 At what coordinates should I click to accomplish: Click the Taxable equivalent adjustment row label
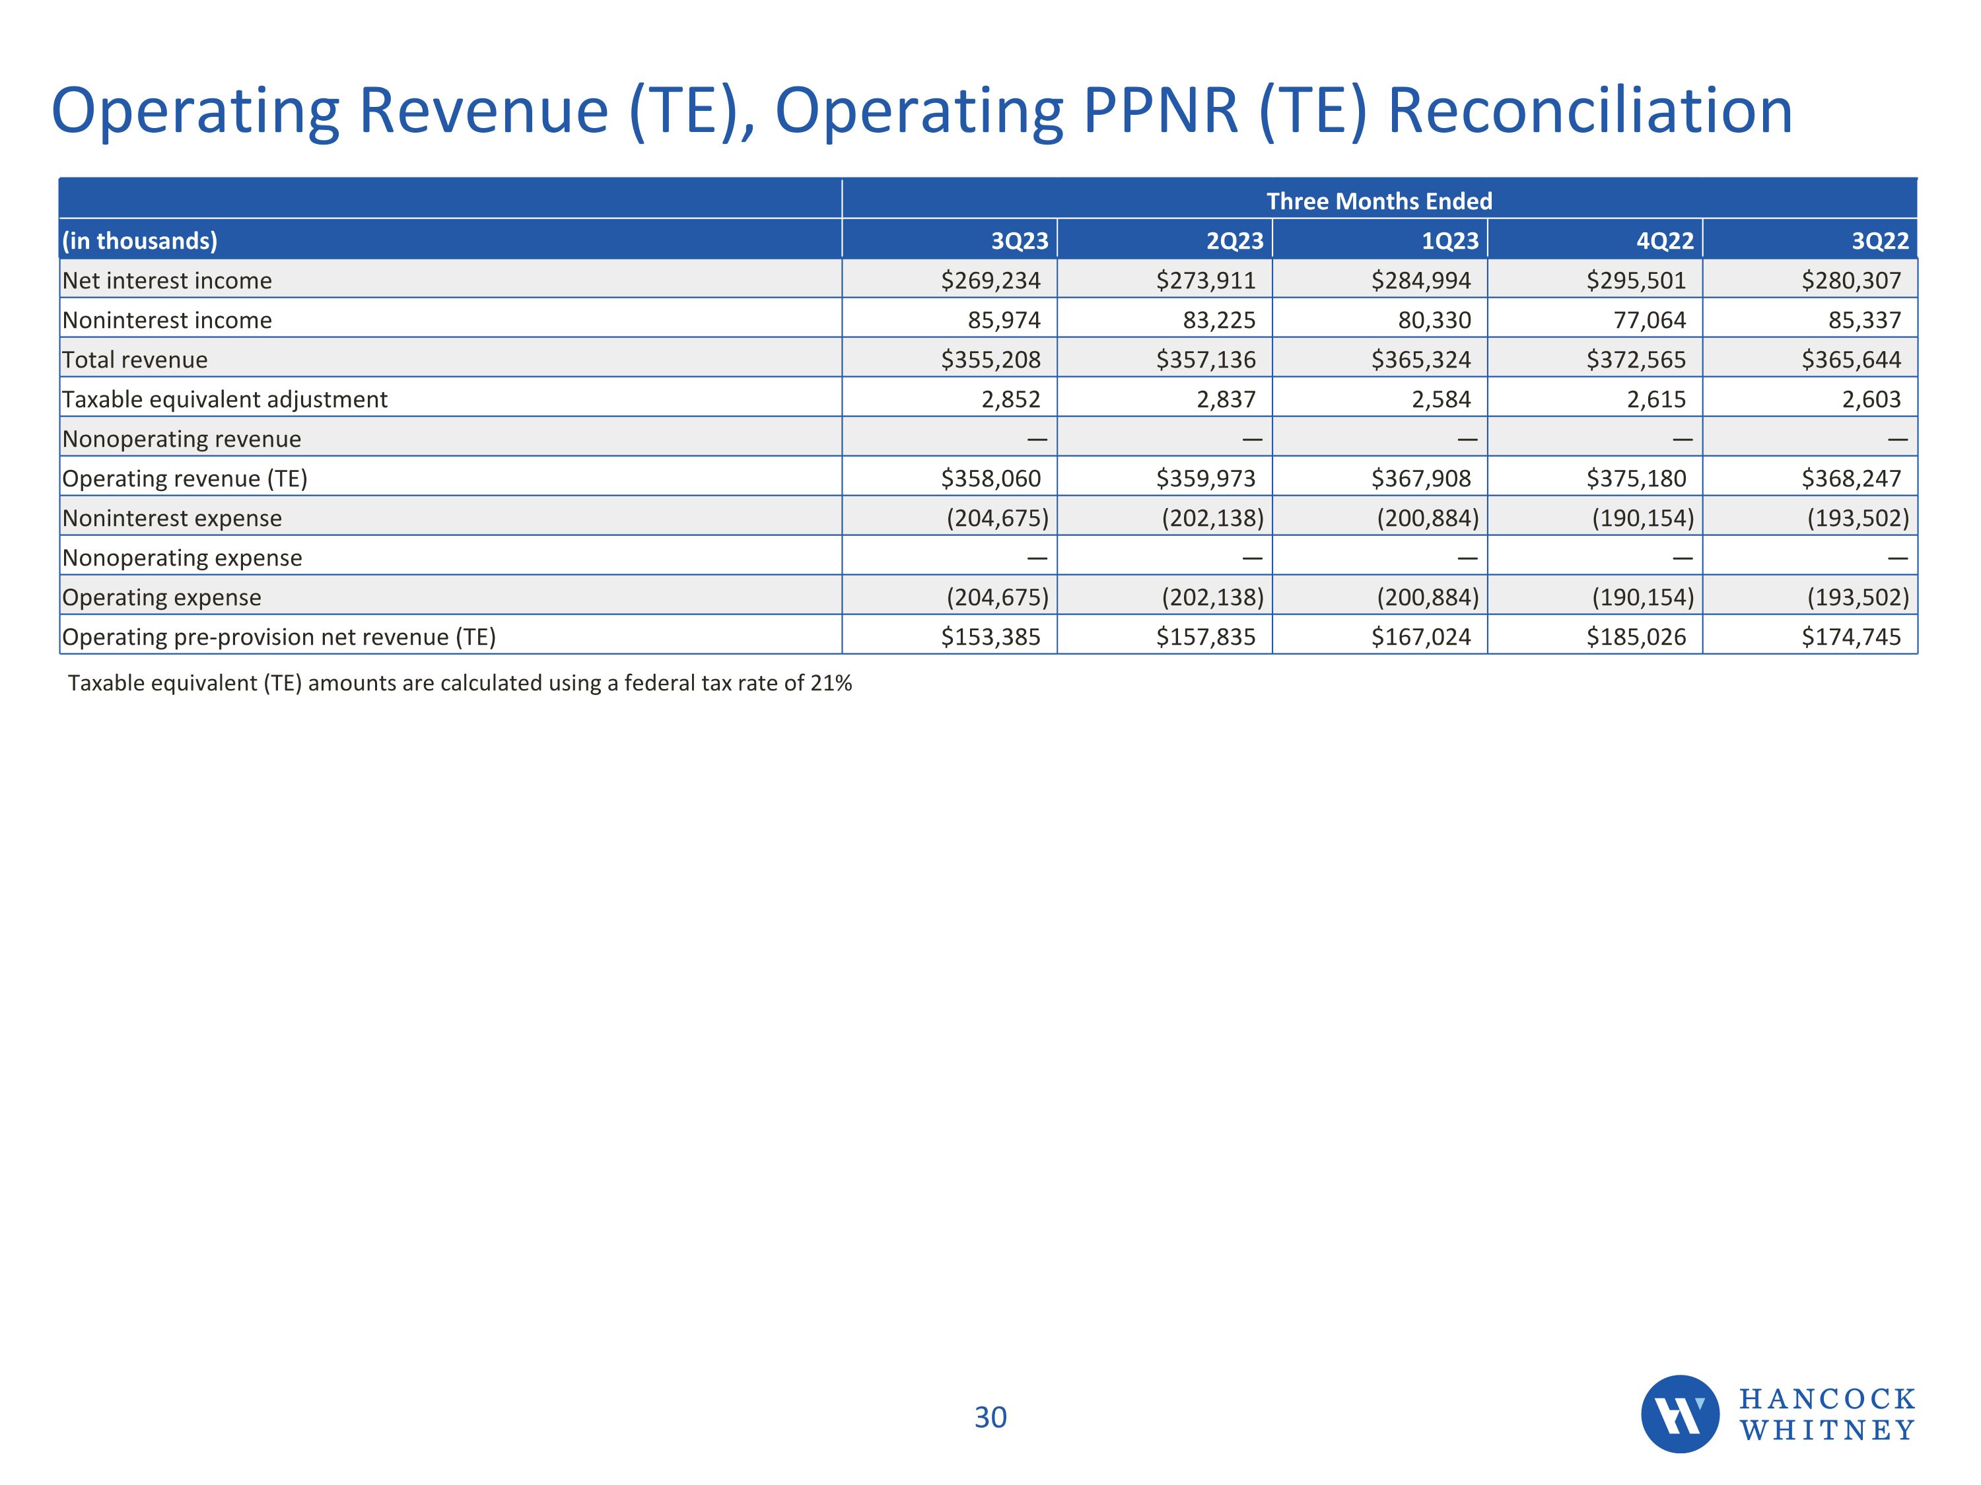(x=225, y=399)
